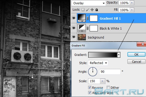Screen dimensions: 146x97
Task: Open the Fill slider arrow
Action: point(132,10)
